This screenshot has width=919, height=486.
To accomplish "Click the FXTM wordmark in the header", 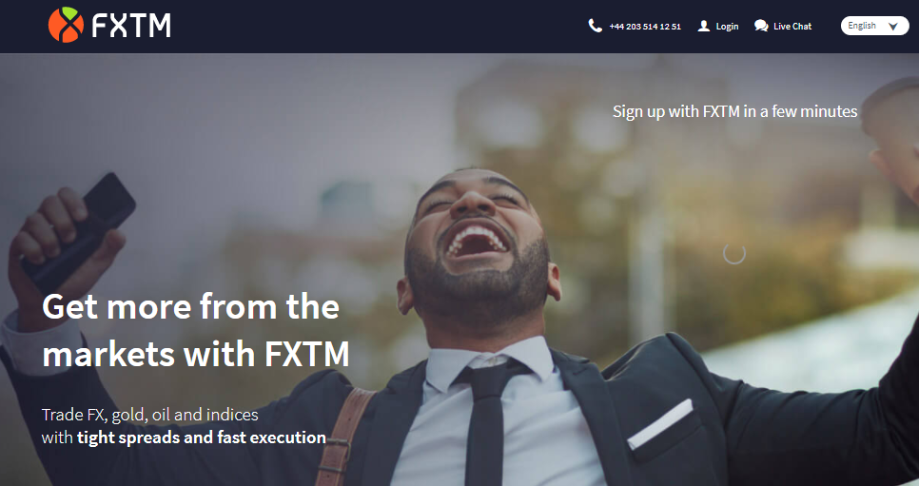I will [x=131, y=26].
